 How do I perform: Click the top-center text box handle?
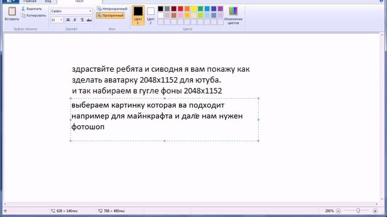pyautogui.click(x=164, y=98)
